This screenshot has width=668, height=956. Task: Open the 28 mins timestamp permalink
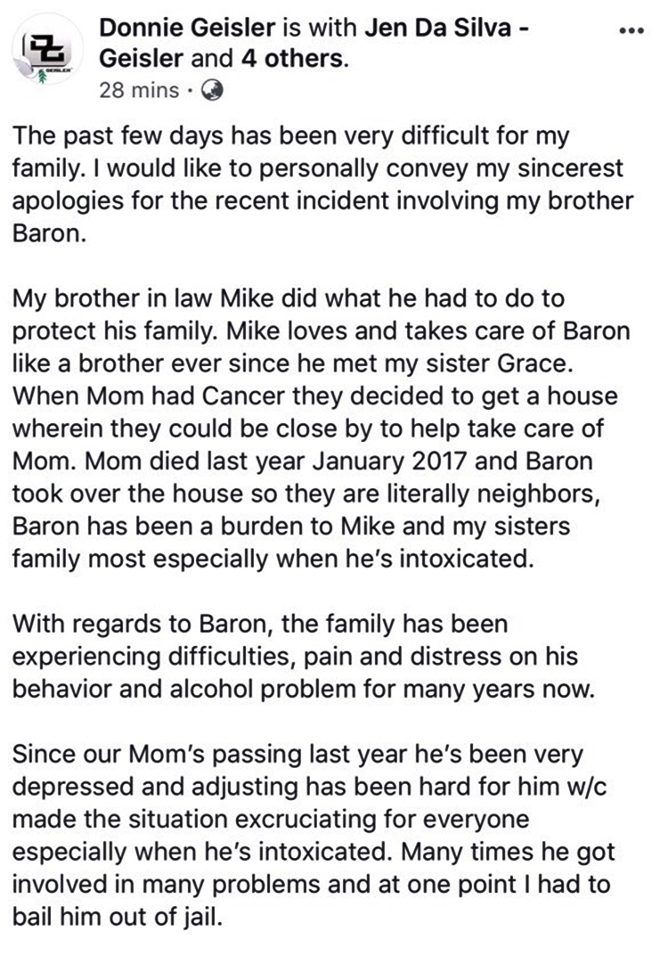click(x=139, y=91)
